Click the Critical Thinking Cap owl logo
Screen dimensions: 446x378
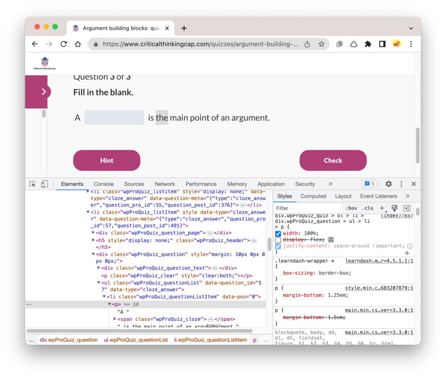[x=45, y=63]
